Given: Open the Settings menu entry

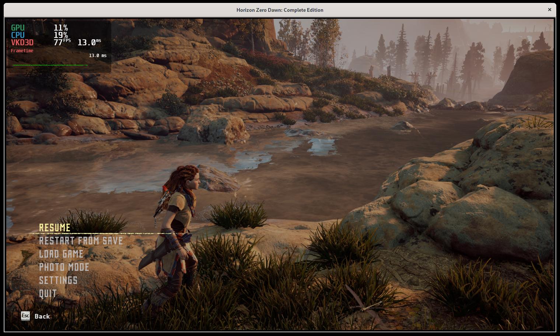Looking at the screenshot, I should coord(58,280).
